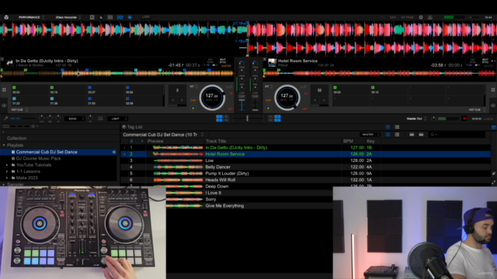
Task: Toggle mixer channel 1 headphone CUE
Action: point(242,96)
